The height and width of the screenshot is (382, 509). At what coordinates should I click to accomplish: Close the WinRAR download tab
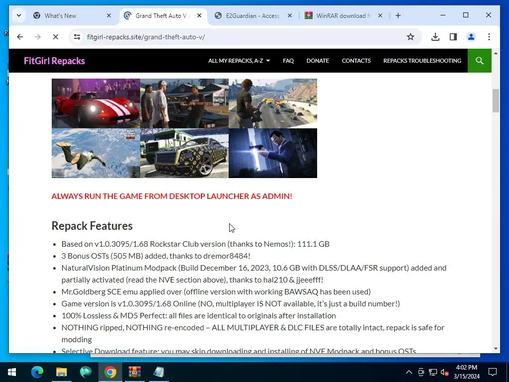(380, 15)
